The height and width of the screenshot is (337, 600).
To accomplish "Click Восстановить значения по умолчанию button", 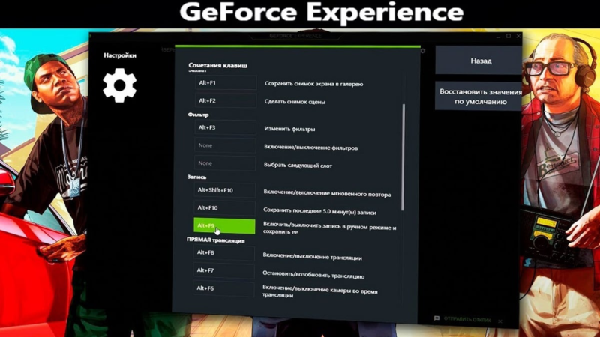I will [480, 97].
